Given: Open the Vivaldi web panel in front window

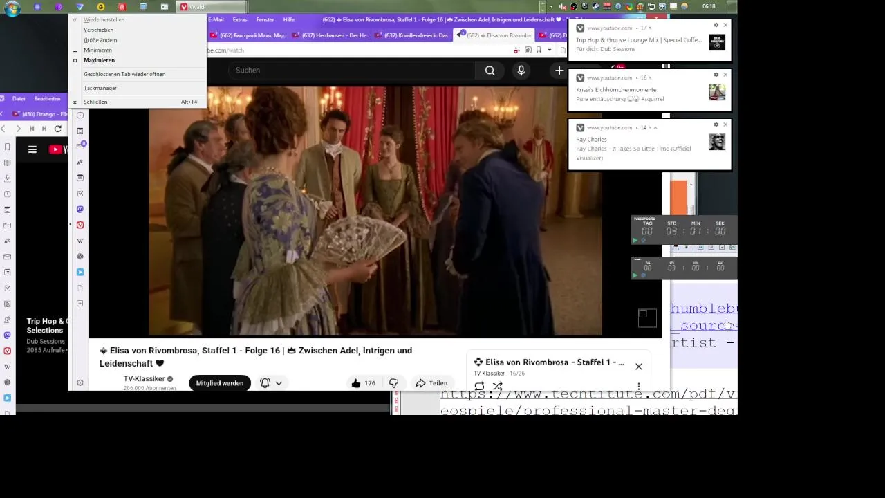Looking at the screenshot, I should (80, 225).
